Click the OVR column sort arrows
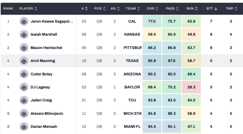This screenshot has height=134, width=243. pos(157,9)
